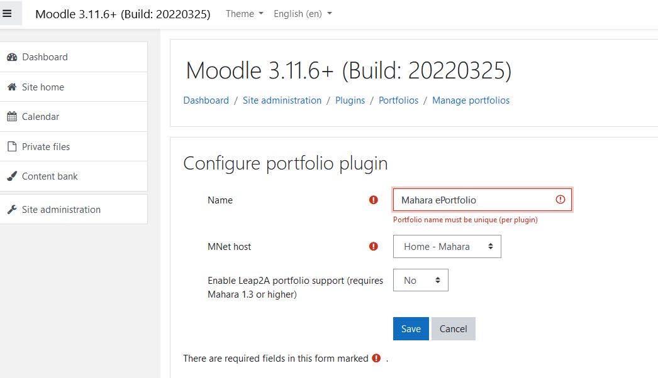Click the Dashboard speedometer icon in sidebar

pyautogui.click(x=12, y=57)
